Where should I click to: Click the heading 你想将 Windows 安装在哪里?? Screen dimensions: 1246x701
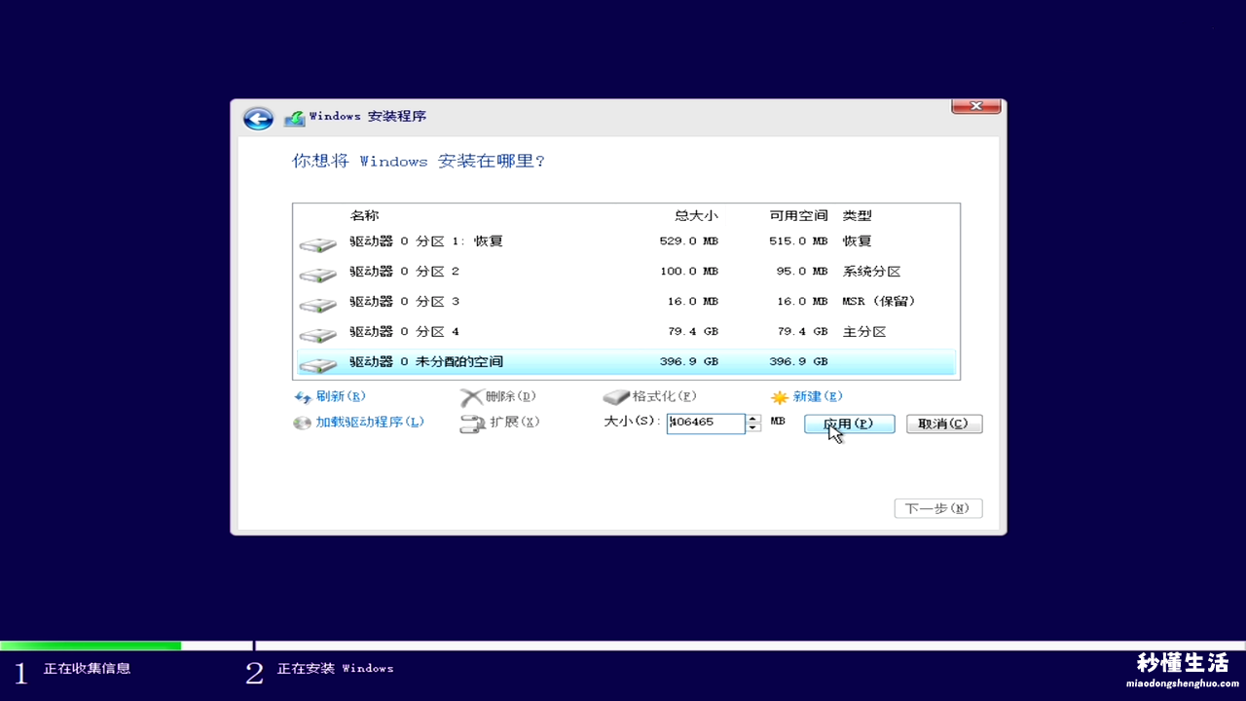tap(419, 161)
